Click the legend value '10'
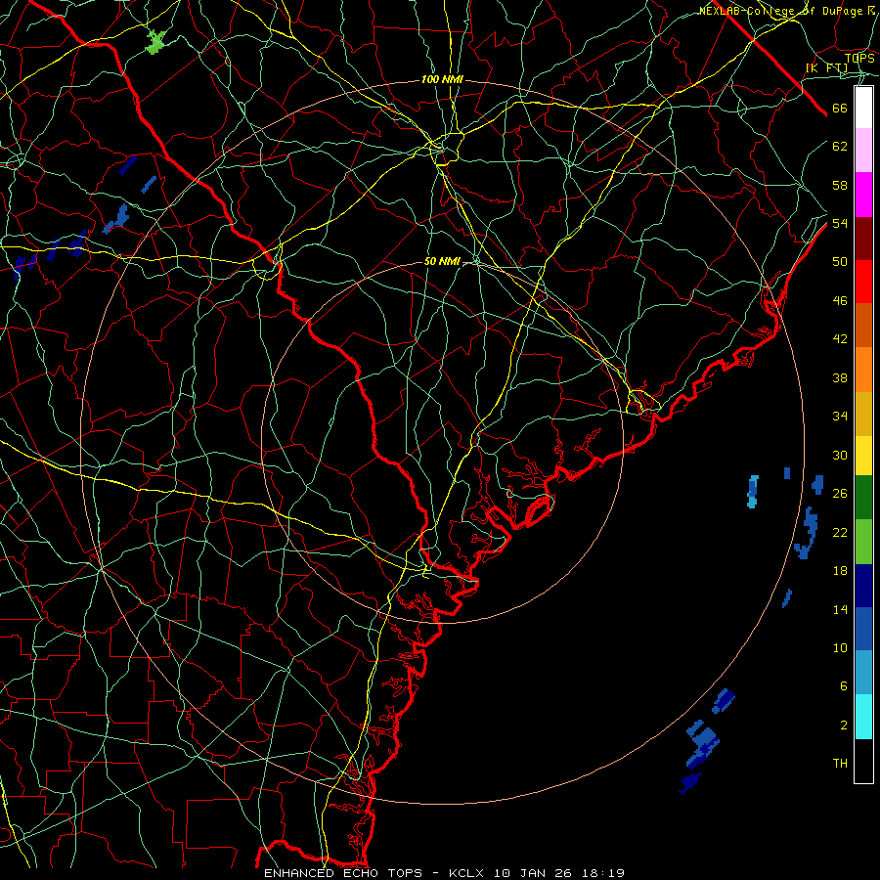This screenshot has width=880, height=880. point(840,648)
